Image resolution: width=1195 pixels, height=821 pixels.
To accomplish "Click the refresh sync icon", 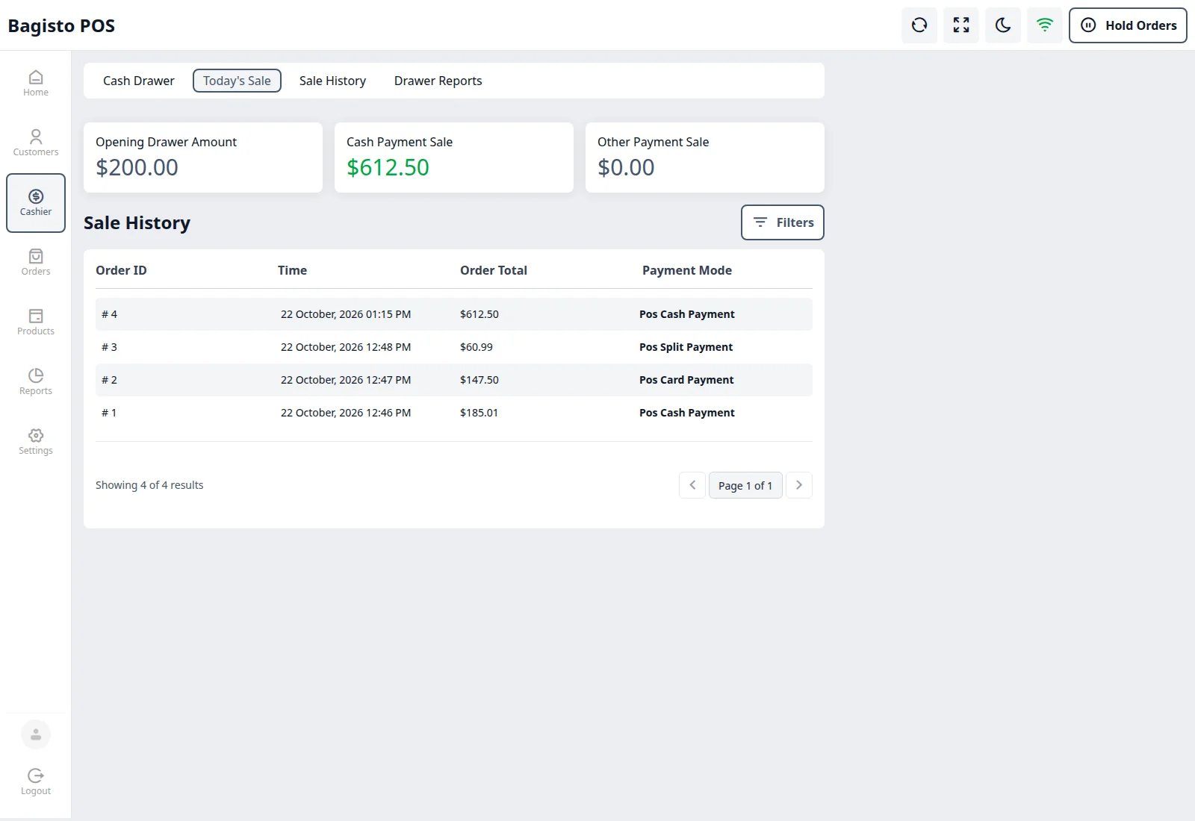I will (x=919, y=25).
